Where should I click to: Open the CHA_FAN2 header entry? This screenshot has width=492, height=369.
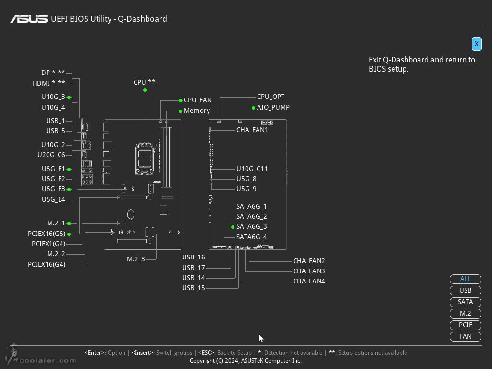point(309,261)
